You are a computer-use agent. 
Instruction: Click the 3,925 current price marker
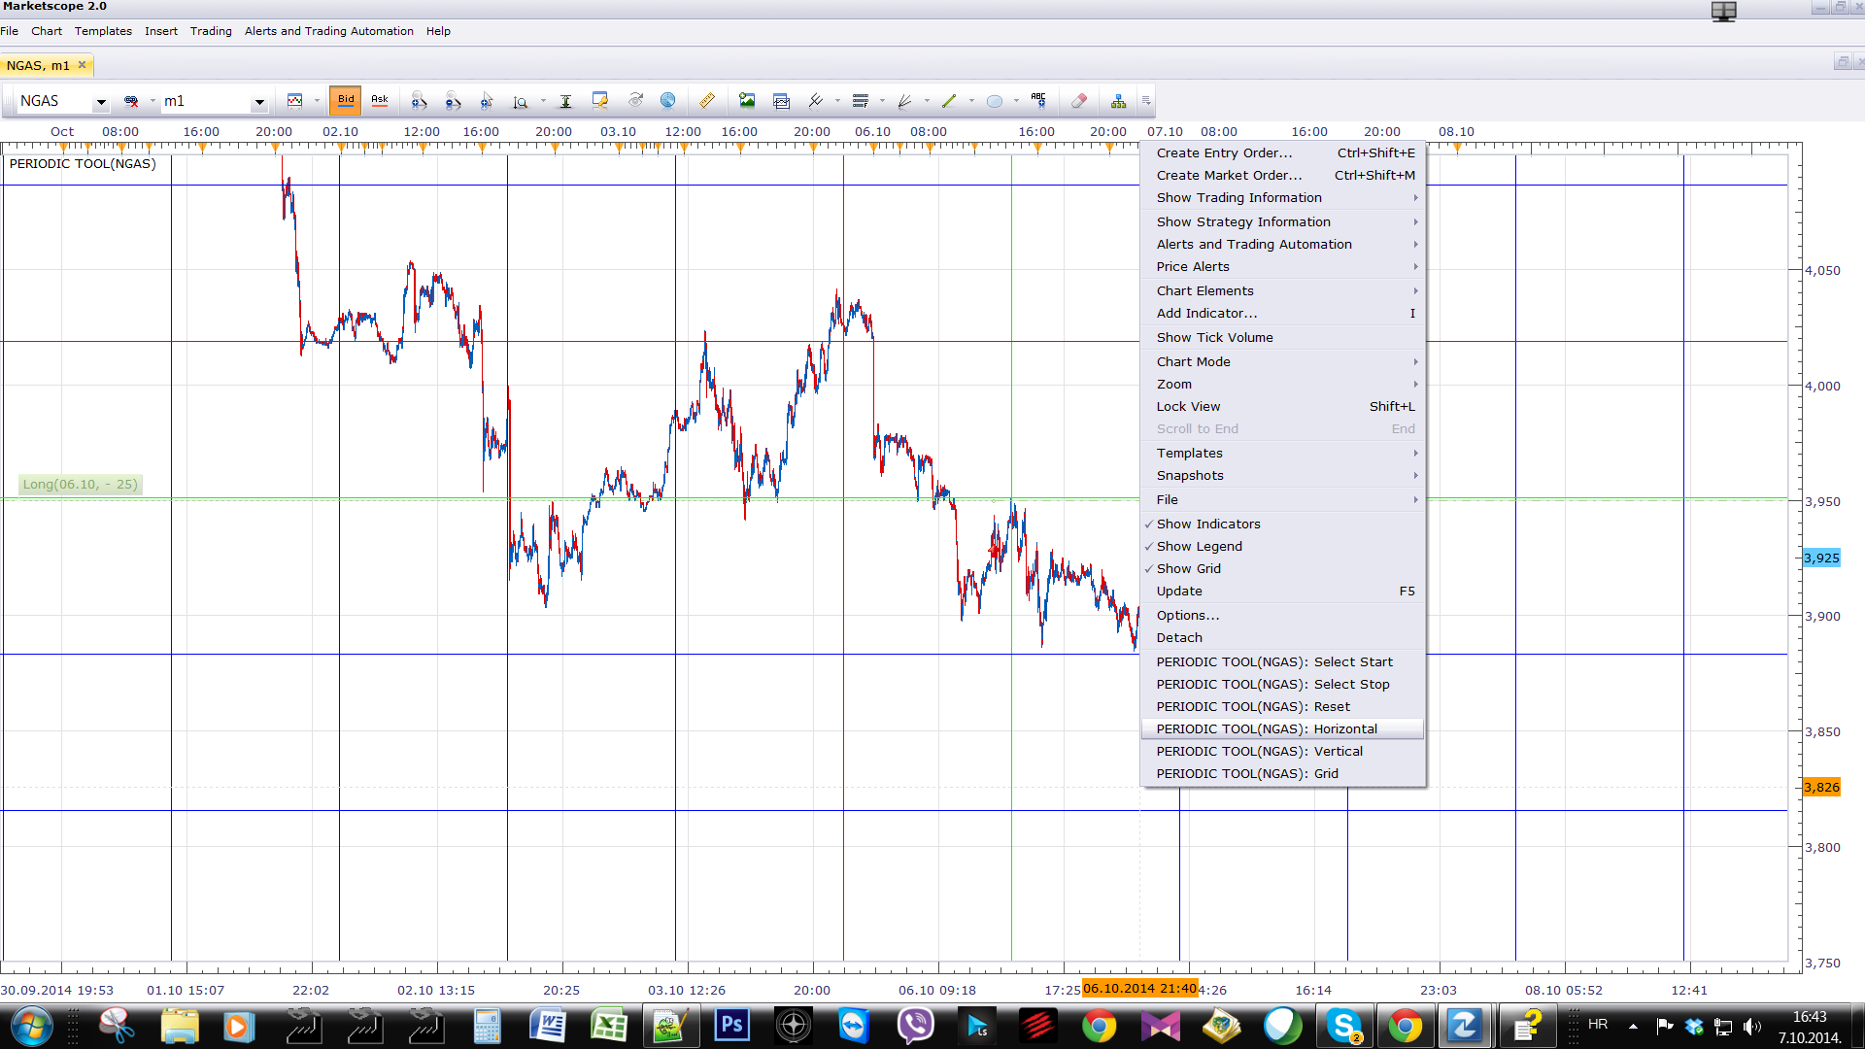tap(1821, 558)
